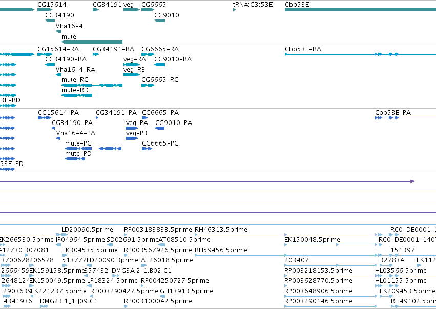Click protein Vha16-4-PA
The height and width of the screenshot is (309, 436).
click(76, 133)
